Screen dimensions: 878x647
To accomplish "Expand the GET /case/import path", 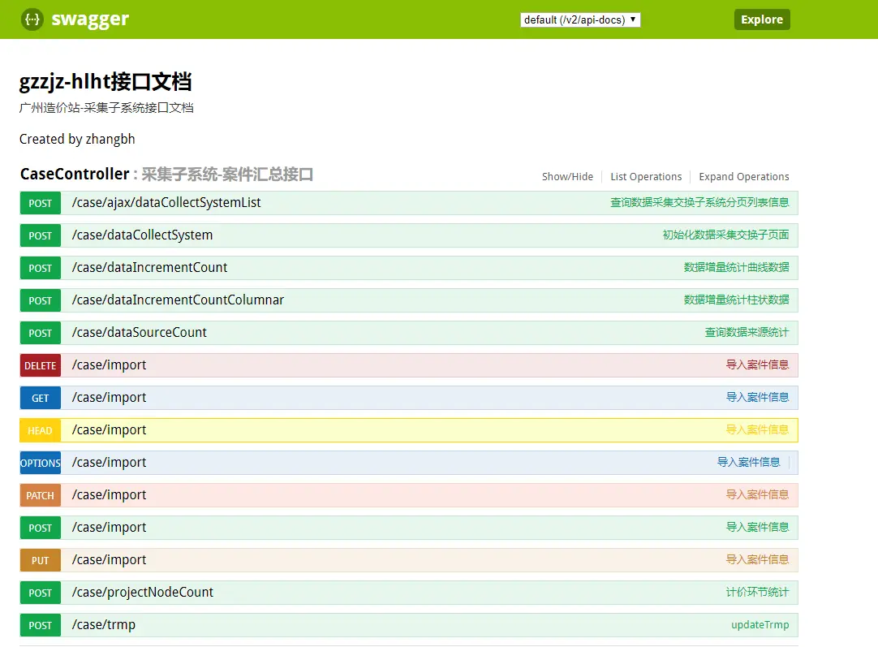I will click(x=110, y=398).
